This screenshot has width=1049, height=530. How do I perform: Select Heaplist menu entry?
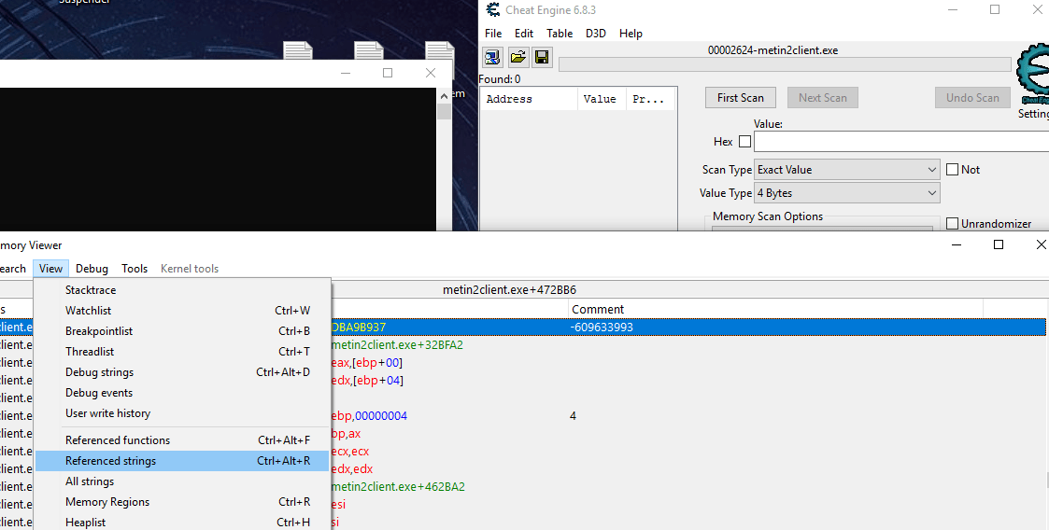click(x=182, y=523)
